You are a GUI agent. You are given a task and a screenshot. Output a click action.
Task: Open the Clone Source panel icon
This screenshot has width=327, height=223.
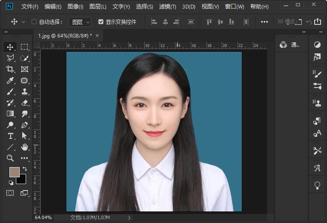317,103
